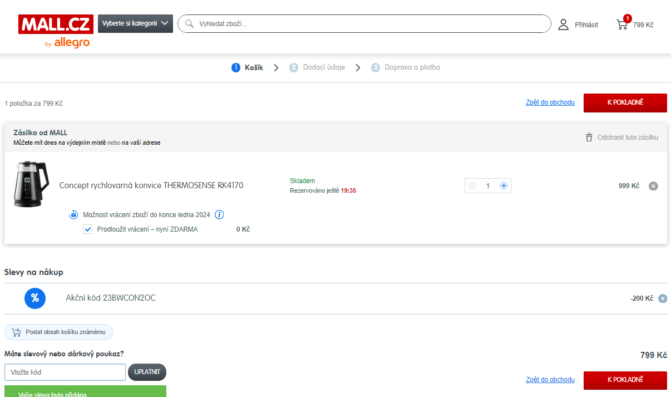Click the -200 Kč discount amount
Viewport: 671px width, 397px height.
642,298
